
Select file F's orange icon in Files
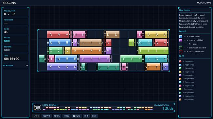click(x=180, y=79)
